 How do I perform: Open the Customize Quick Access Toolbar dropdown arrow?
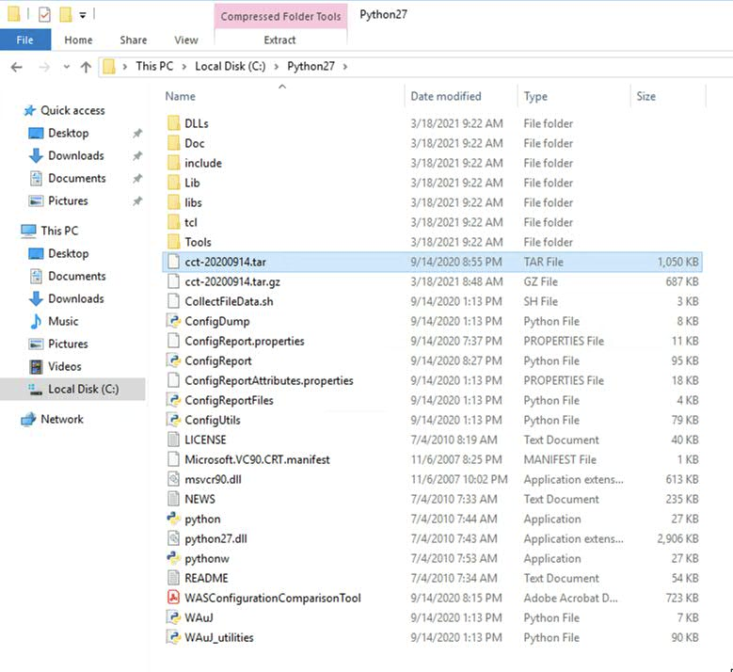coord(82,15)
